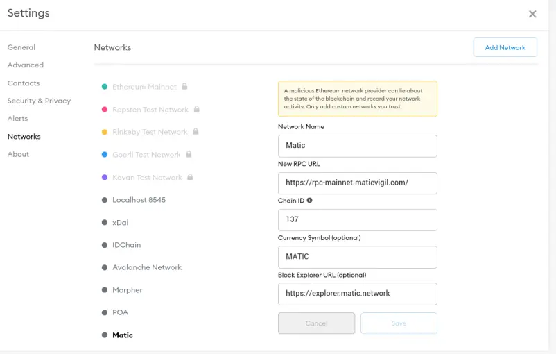
Task: Click the Block Explorer URL field
Action: tap(358, 294)
